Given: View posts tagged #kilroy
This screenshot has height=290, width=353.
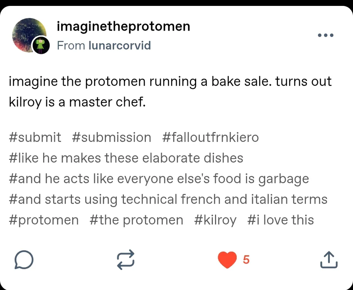Looking at the screenshot, I should tap(215, 220).
